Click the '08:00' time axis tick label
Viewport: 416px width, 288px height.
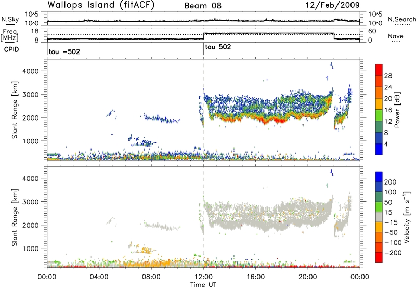click(151, 277)
